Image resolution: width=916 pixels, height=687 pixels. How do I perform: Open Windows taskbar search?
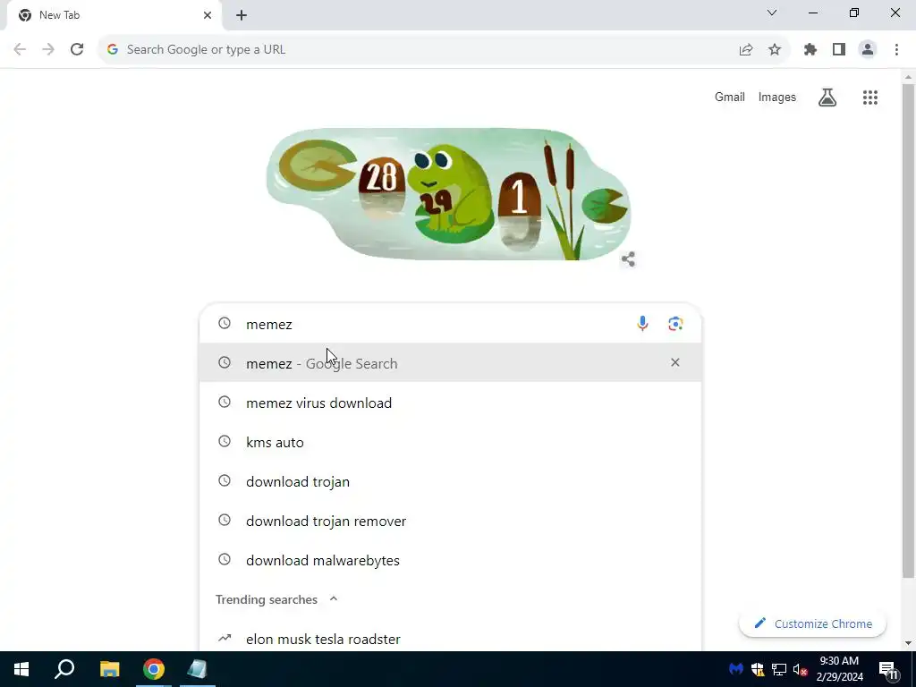pos(64,669)
